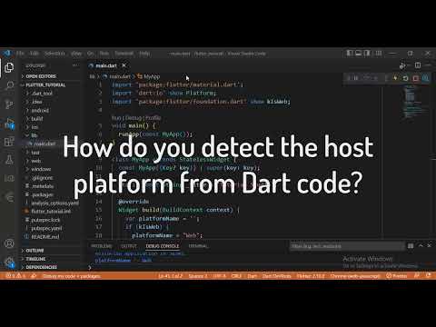Close the main.dart editor tab

(x=124, y=65)
